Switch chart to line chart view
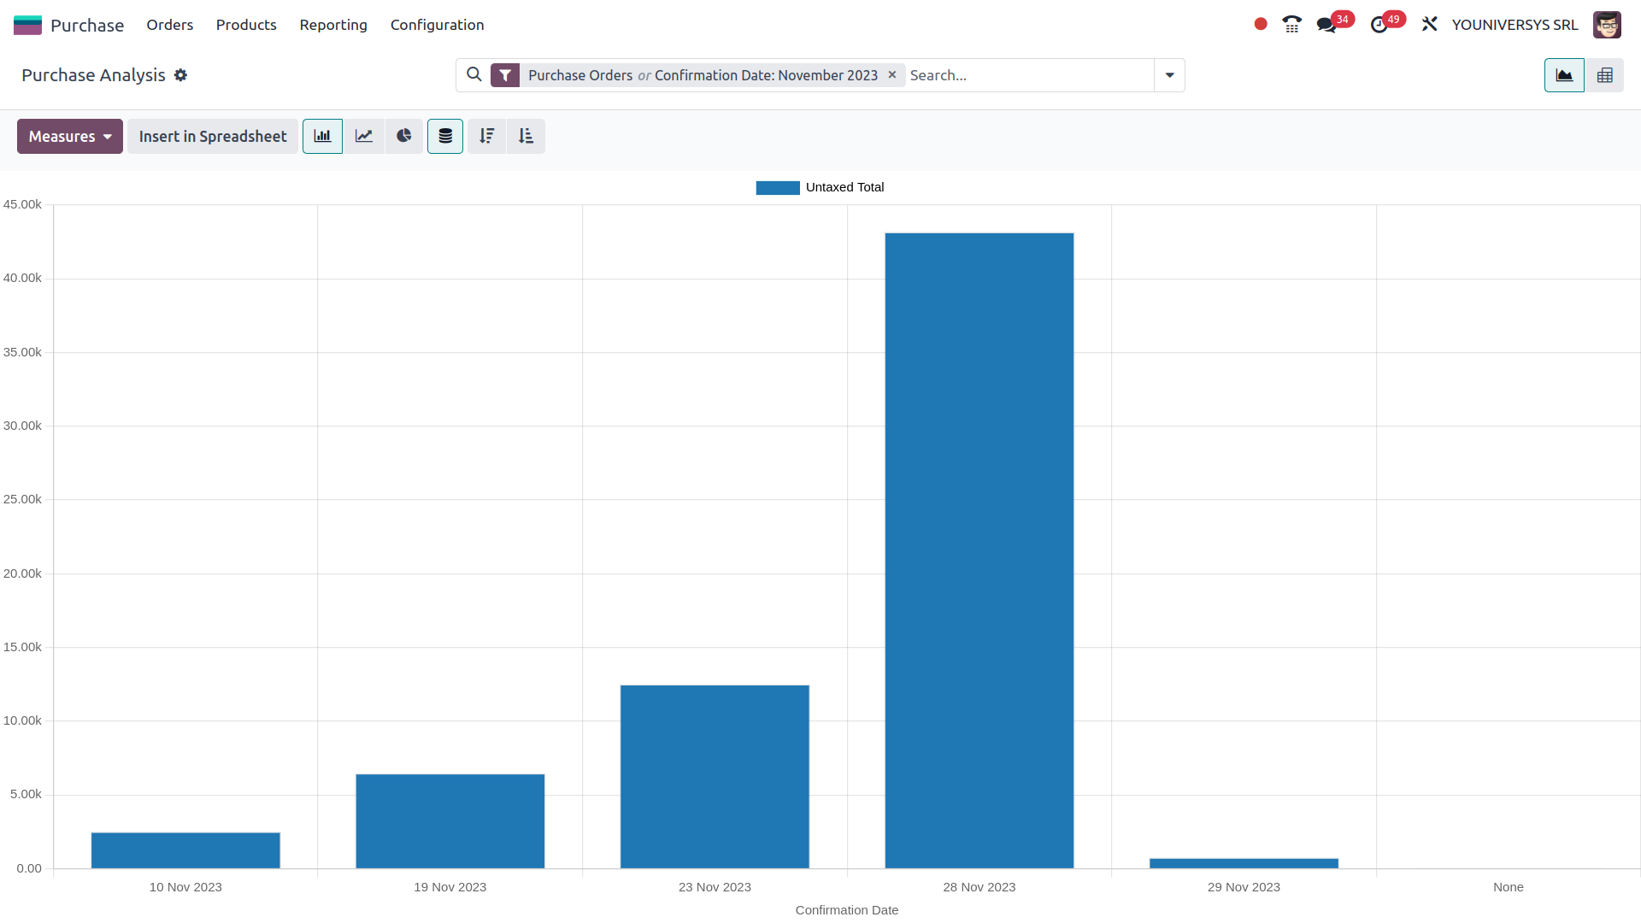 click(x=363, y=136)
